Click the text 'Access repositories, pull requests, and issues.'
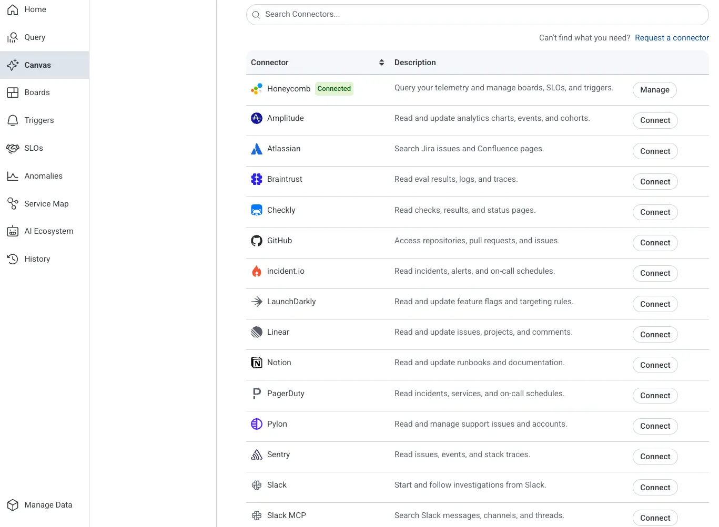The height and width of the screenshot is (527, 719). tap(477, 241)
